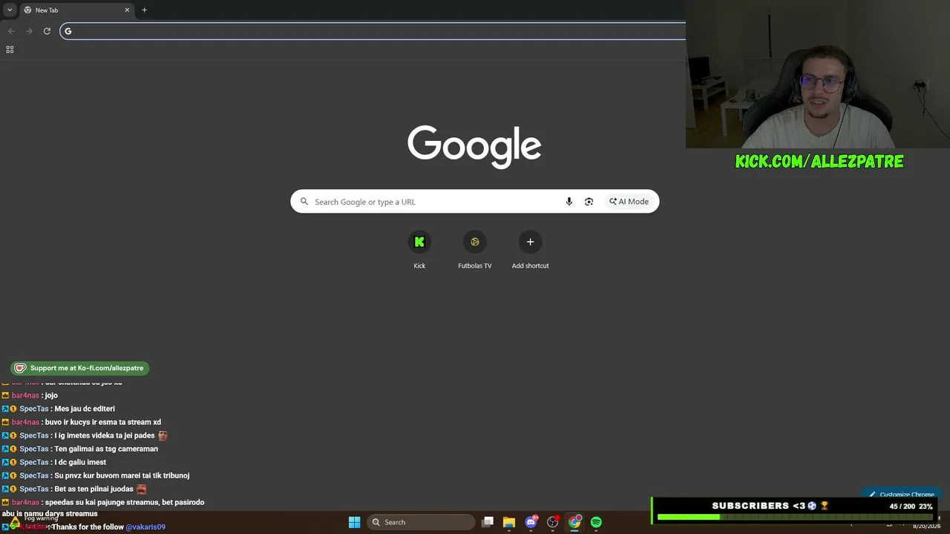This screenshot has width=950, height=534.
Task: Open the apps grid in bookmarks bar
Action: 10,50
